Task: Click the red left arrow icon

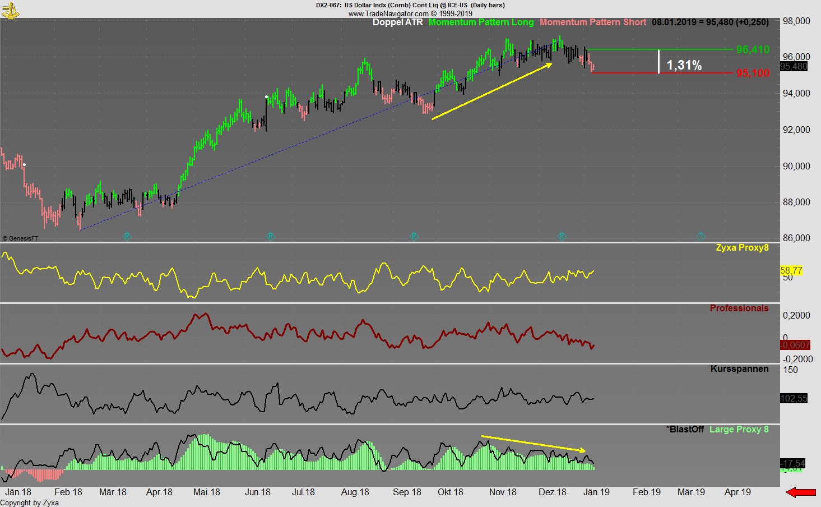Action: (x=800, y=492)
